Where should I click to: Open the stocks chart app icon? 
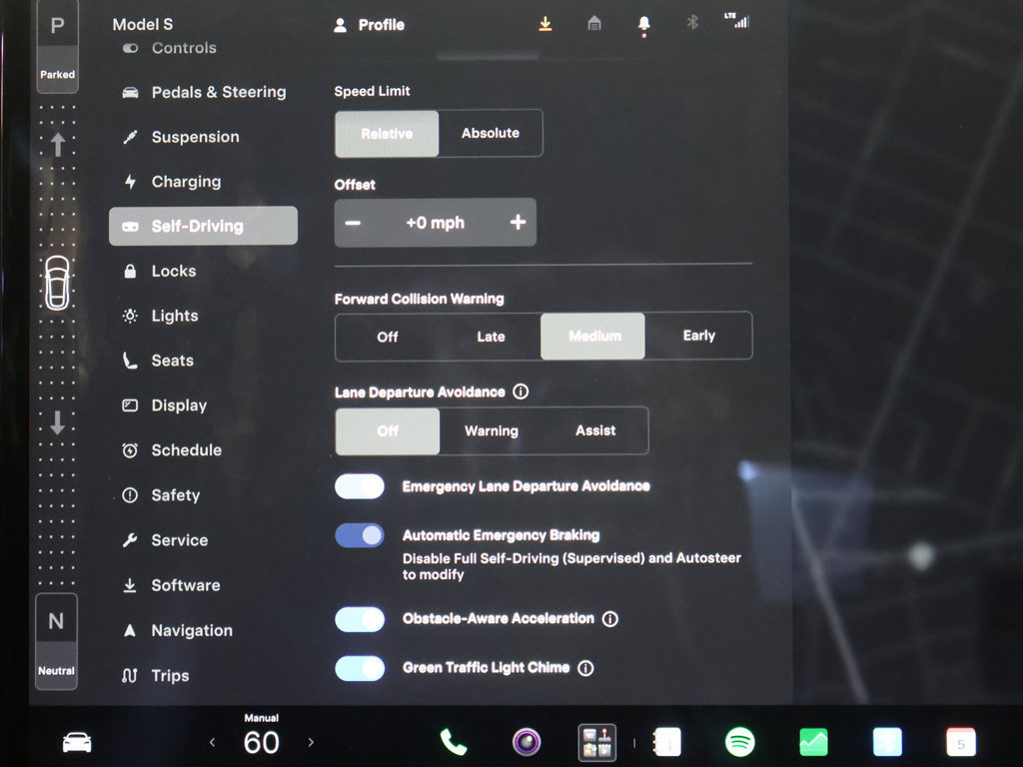tap(813, 742)
